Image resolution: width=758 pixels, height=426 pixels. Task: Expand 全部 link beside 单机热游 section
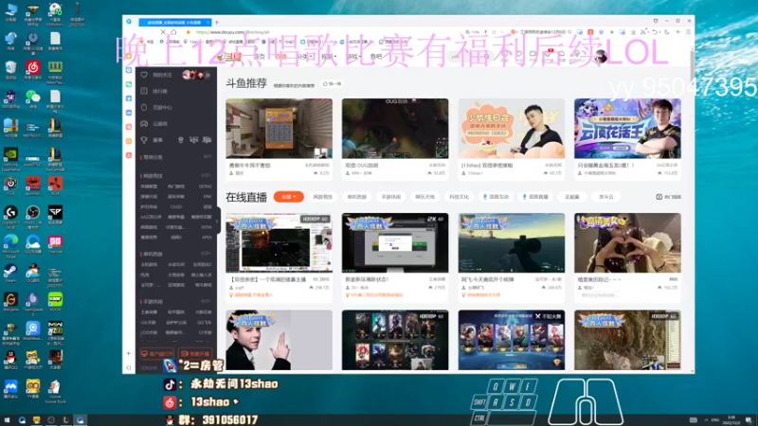coord(206,254)
